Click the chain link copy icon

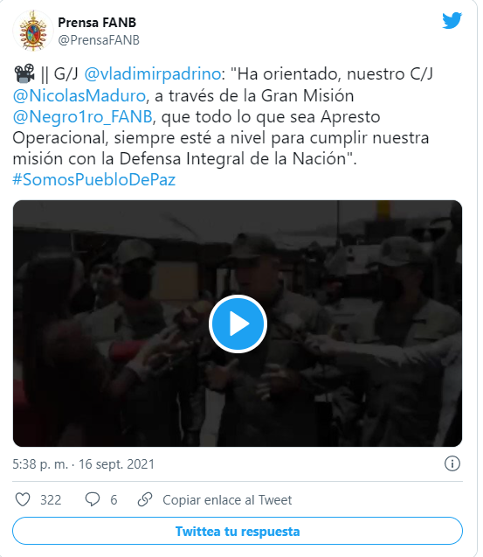point(145,499)
